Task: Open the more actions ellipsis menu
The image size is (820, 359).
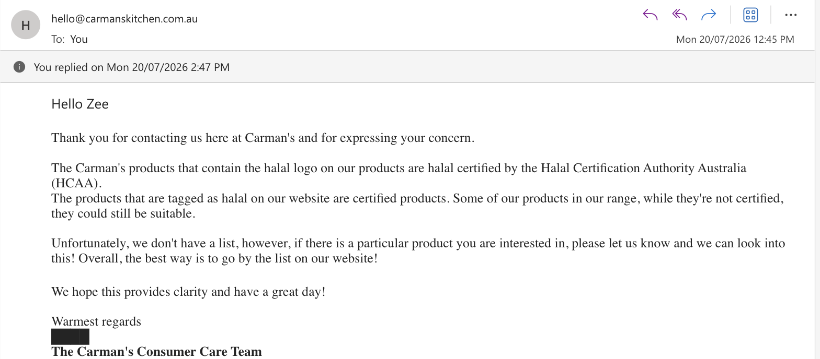Action: coord(791,15)
